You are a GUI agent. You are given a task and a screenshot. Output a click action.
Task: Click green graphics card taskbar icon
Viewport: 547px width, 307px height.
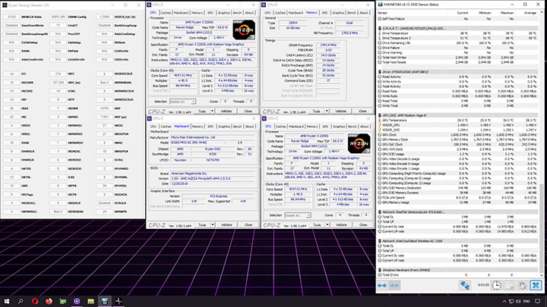(63, 301)
